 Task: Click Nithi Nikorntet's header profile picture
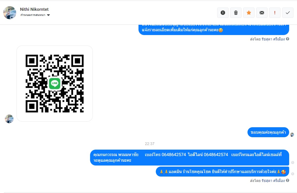coord(10,13)
